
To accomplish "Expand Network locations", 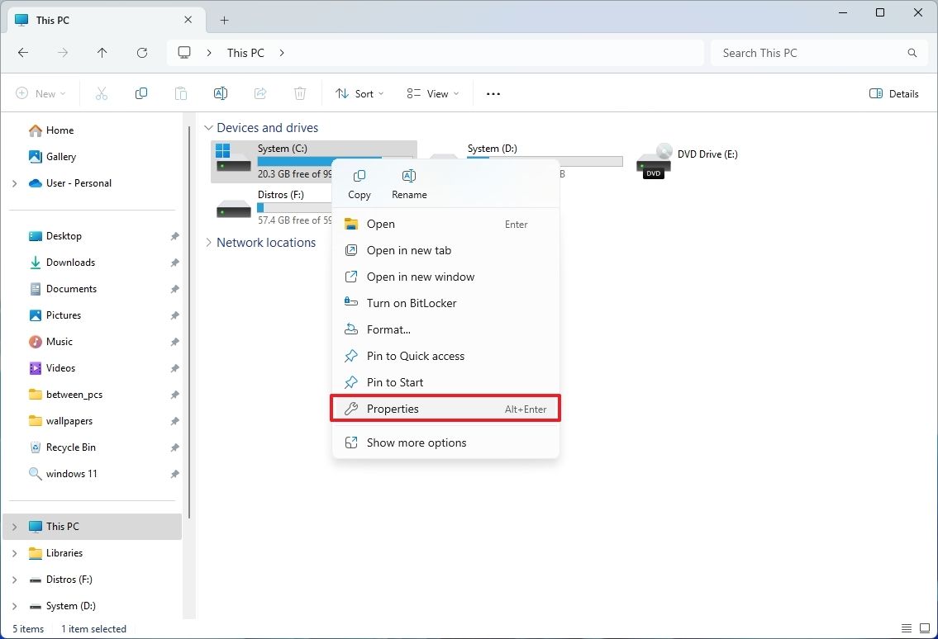I will coord(208,242).
